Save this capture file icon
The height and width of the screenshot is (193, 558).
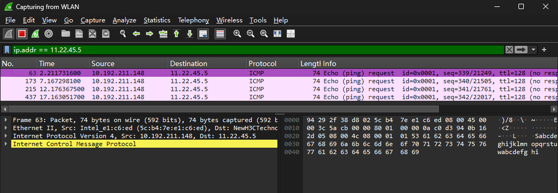pyautogui.click(x=79, y=34)
